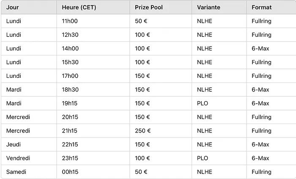This screenshot has height=179, width=296.
Task: Click the 11h00 time cell
Action: click(70, 21)
